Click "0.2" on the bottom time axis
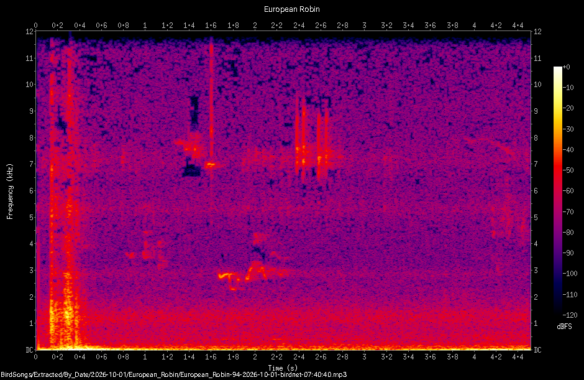The height and width of the screenshot is (380, 584). [57, 357]
